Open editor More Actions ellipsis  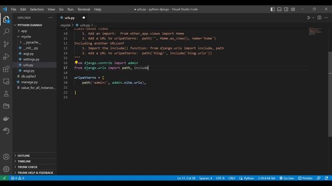coord(326,18)
